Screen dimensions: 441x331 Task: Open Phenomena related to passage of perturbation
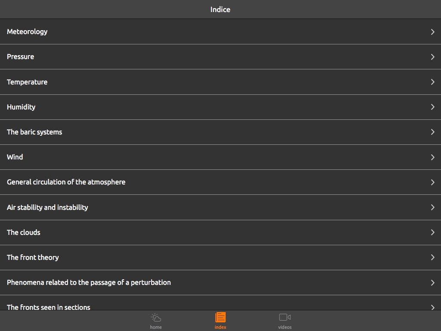click(89, 282)
